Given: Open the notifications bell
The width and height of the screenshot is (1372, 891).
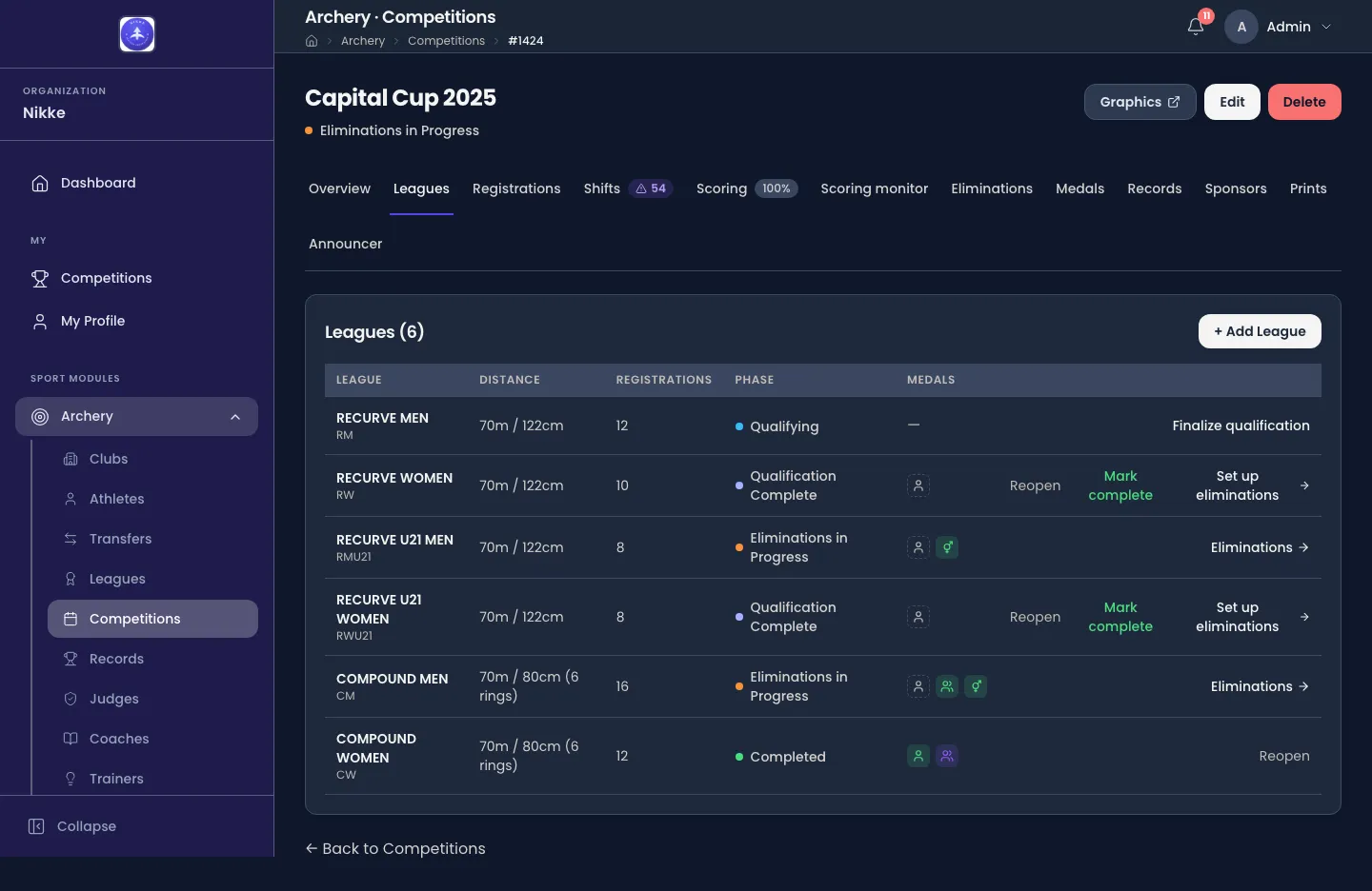Looking at the screenshot, I should 1196,27.
